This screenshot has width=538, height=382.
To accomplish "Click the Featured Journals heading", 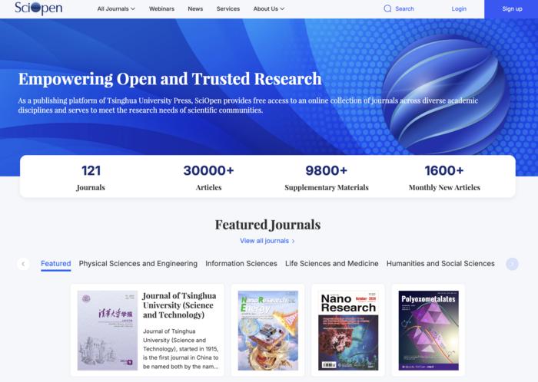I will (x=267, y=225).
